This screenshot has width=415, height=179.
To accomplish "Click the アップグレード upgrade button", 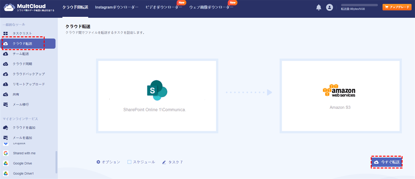I will point(397,7).
